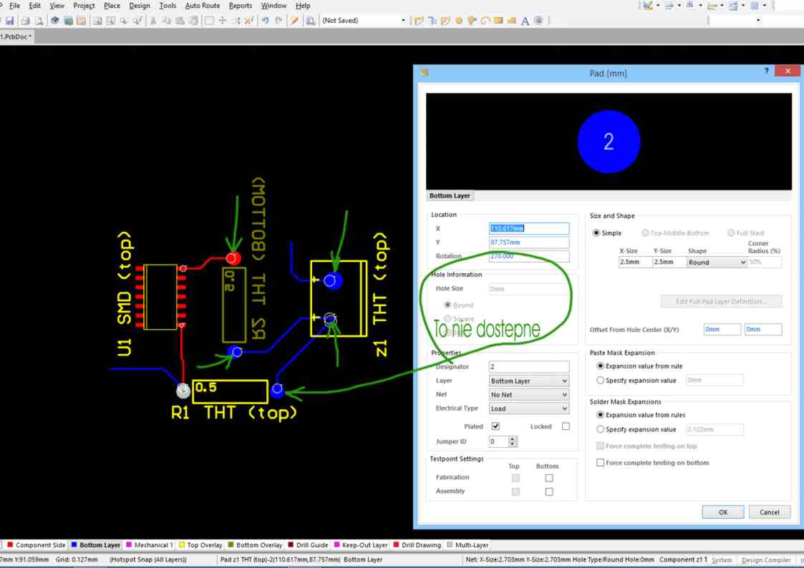
Task: Enable the Locked checkbox
Action: (x=565, y=426)
